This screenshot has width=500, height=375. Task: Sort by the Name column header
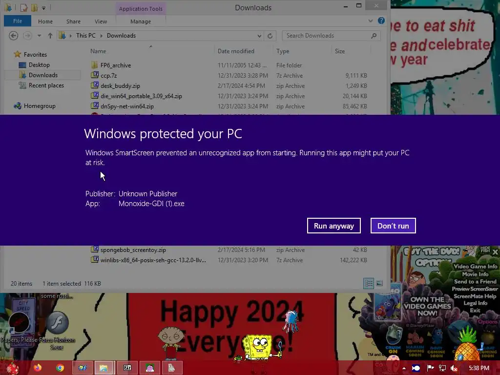pos(98,51)
